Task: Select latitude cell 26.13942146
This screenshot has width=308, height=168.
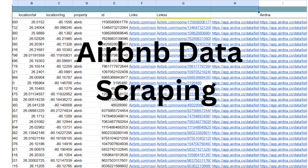Action: 32,133
